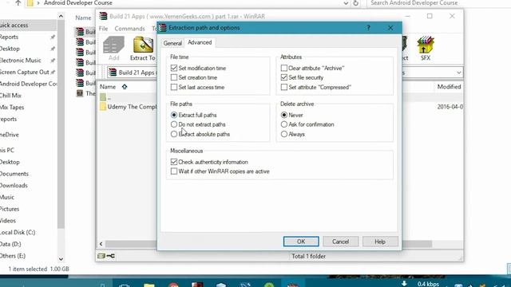Click the pin icon beside Electronic Music in Quick access

click(53, 61)
